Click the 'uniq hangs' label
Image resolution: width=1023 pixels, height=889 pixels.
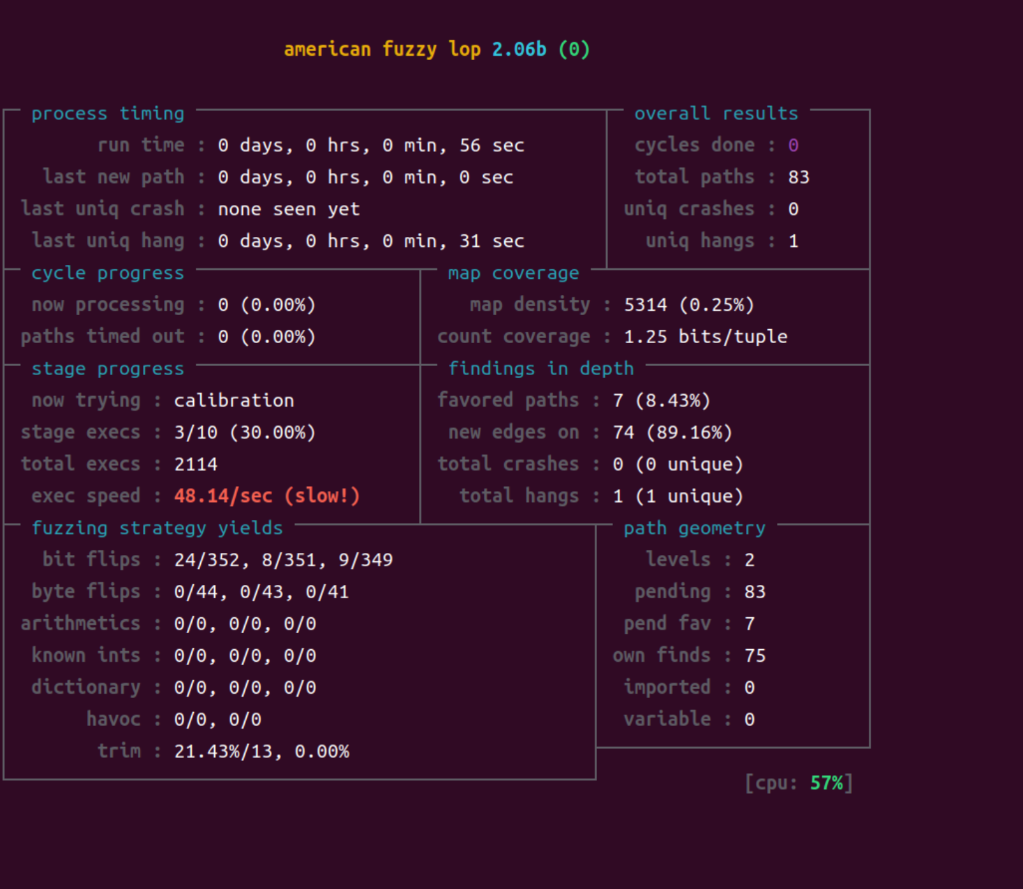tap(700, 241)
